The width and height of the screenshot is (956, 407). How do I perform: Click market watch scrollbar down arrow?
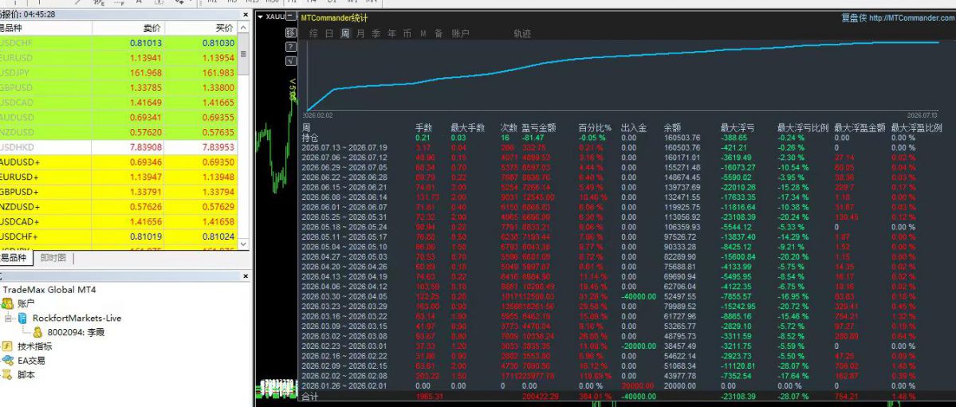tap(244, 244)
